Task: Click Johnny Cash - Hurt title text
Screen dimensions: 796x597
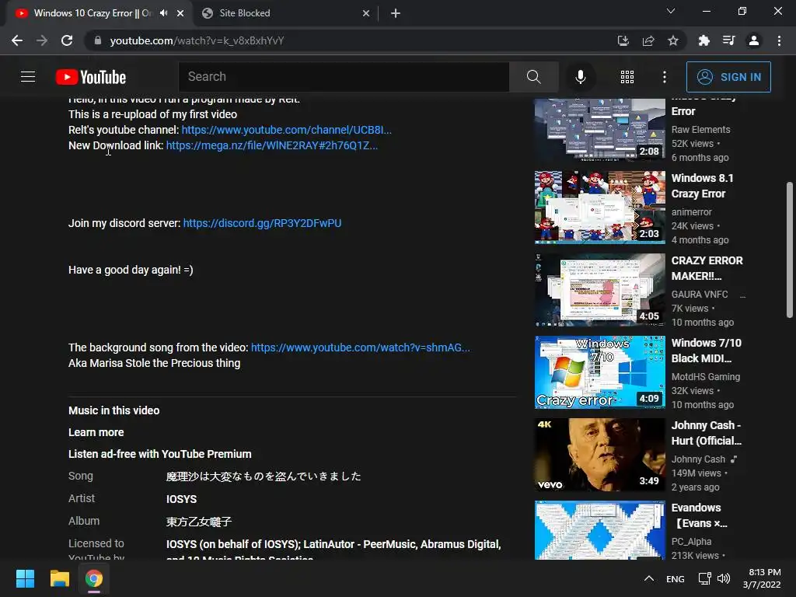Action: click(x=706, y=433)
